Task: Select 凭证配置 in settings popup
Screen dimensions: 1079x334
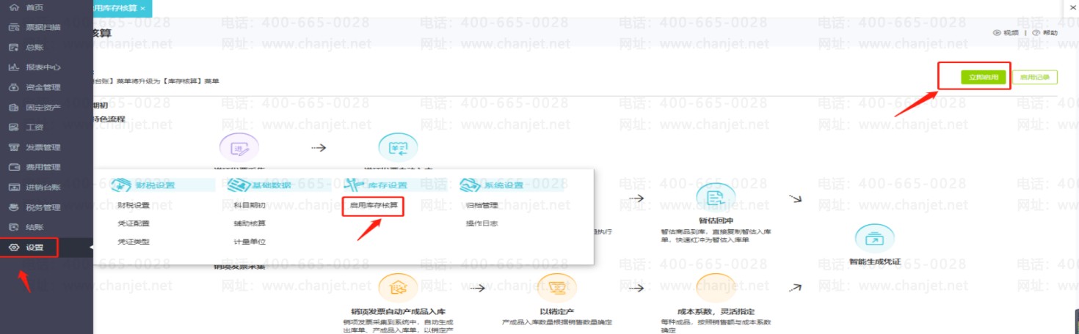Action: coord(134,223)
